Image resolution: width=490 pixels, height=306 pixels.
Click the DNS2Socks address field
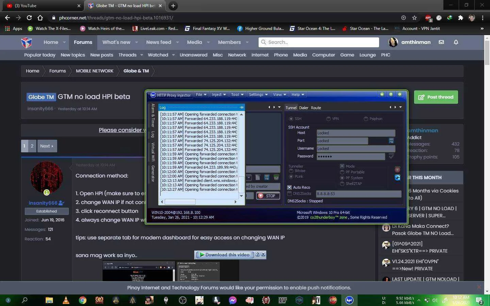click(x=359, y=194)
